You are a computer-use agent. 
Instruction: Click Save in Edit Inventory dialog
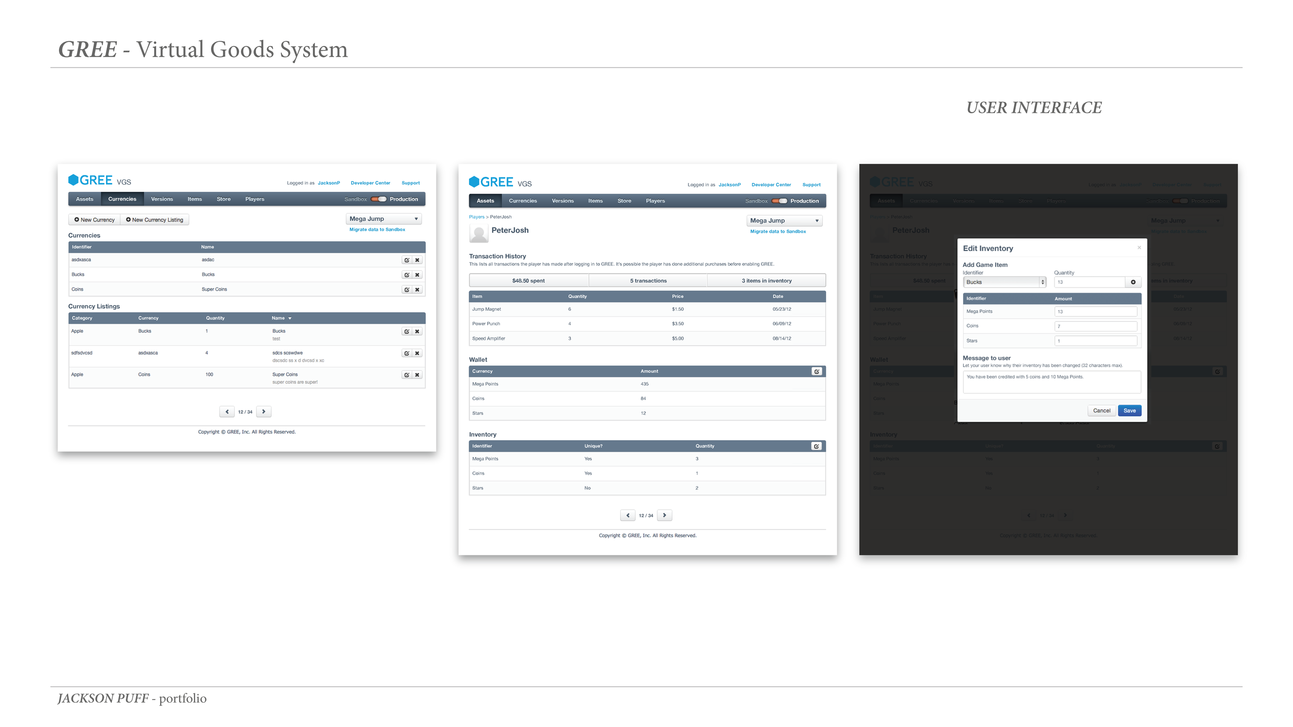1130,411
